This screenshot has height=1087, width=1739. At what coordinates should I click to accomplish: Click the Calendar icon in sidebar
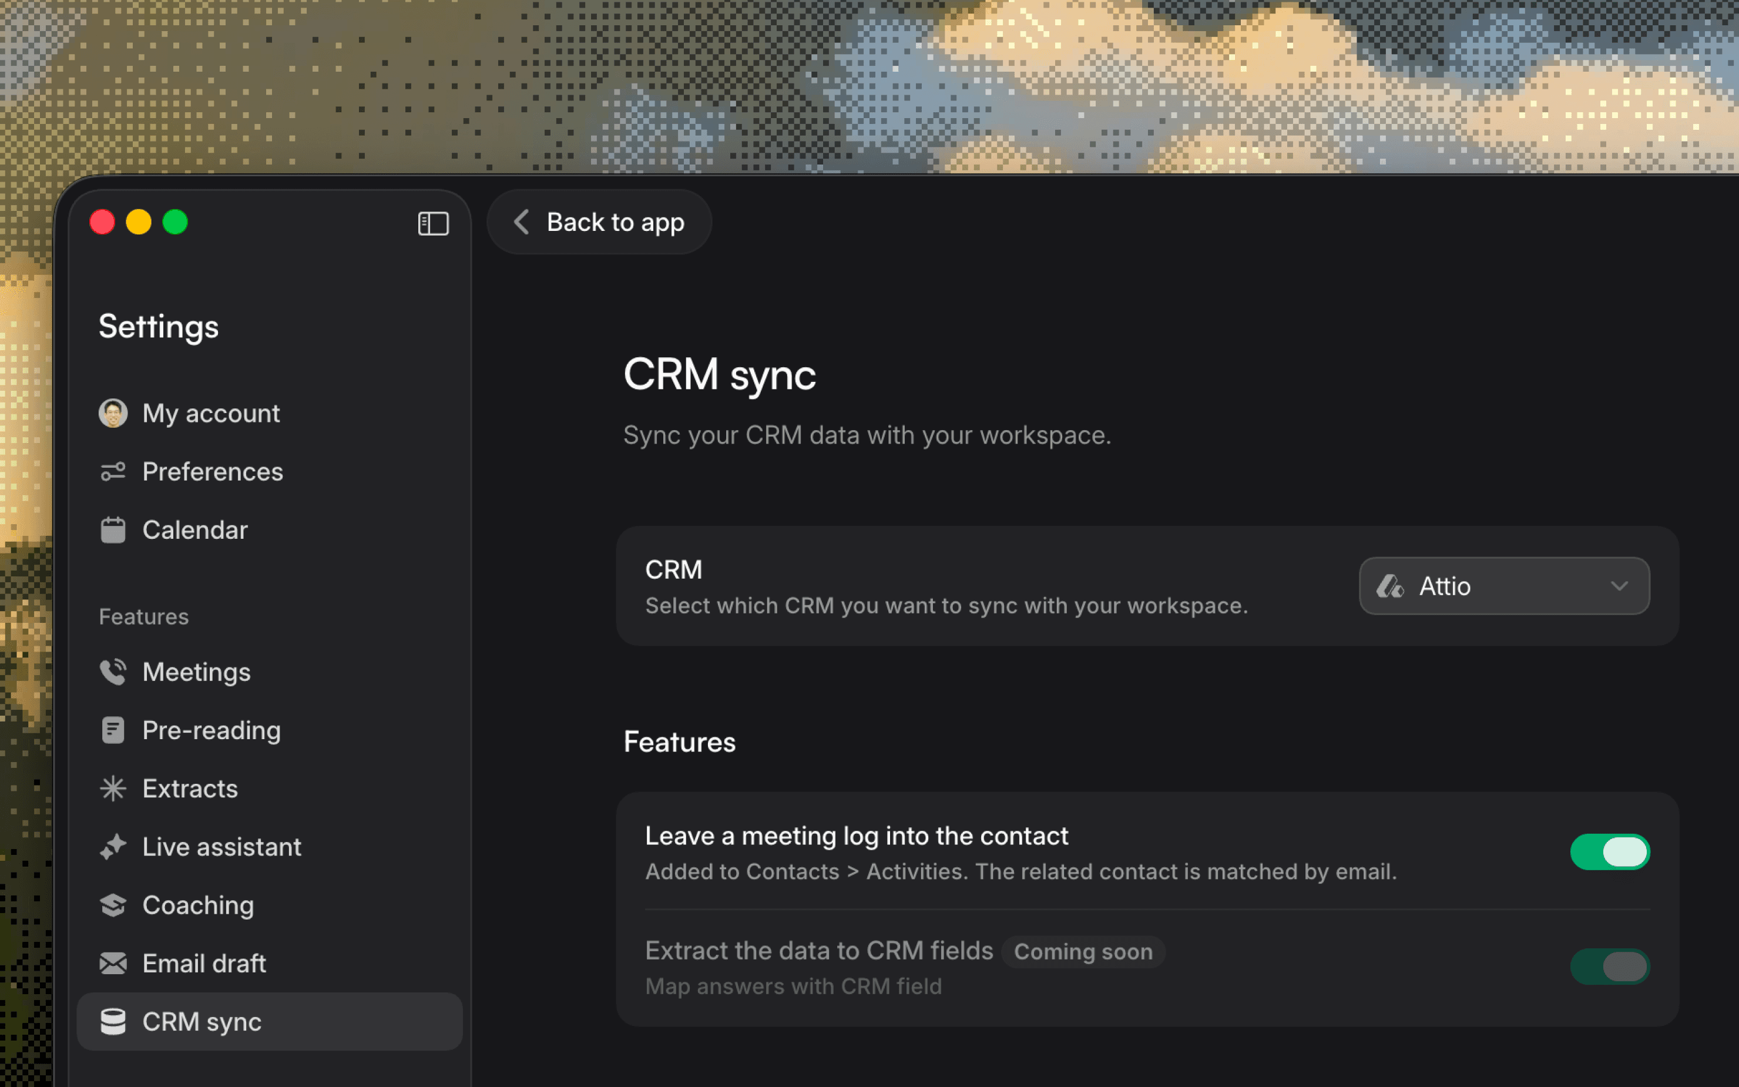pos(113,530)
